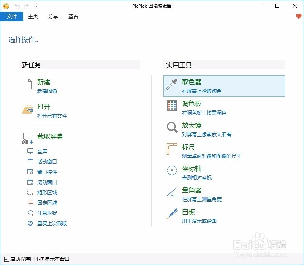The image size is (304, 265).
Task: Click the scrolling window icon beside 滚动窗口
Action: (30, 182)
